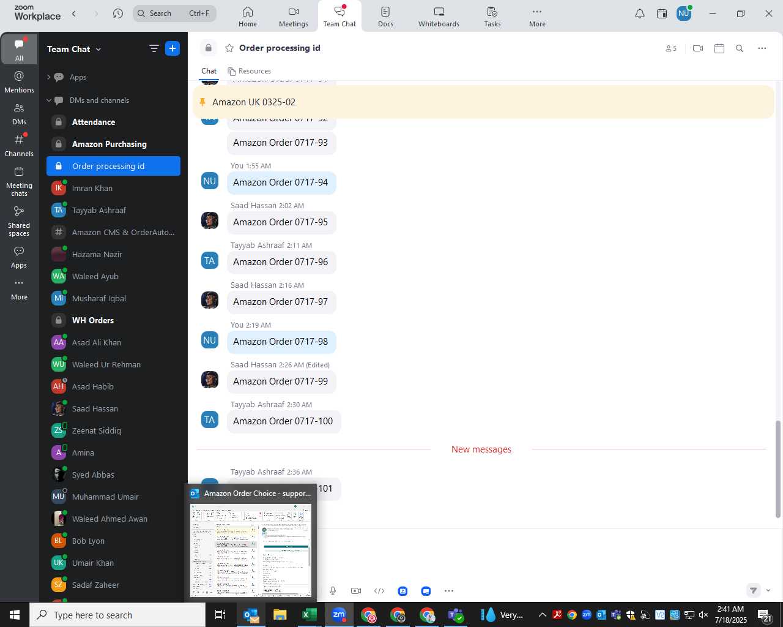Open chat with Tayyab Ashraaf
The width and height of the screenshot is (783, 627).
[113, 210]
